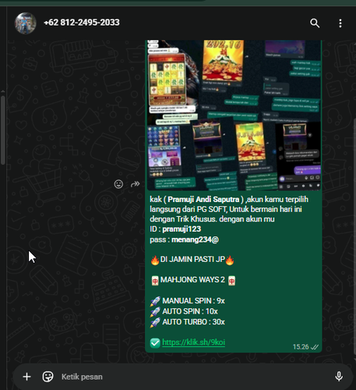Click the double-check delivery ticks

315,347
